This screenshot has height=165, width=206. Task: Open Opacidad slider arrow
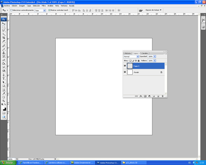[154, 57]
